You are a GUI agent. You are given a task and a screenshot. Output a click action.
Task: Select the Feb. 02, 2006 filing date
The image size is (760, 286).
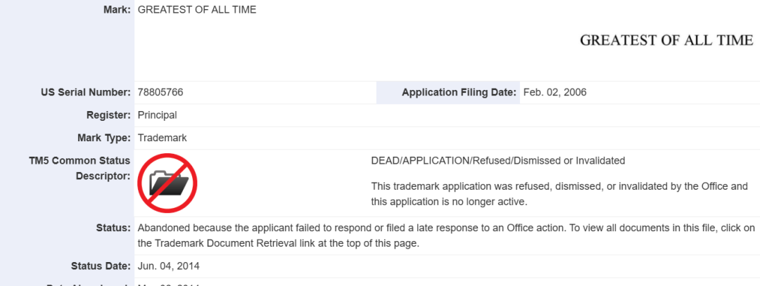[x=555, y=92]
